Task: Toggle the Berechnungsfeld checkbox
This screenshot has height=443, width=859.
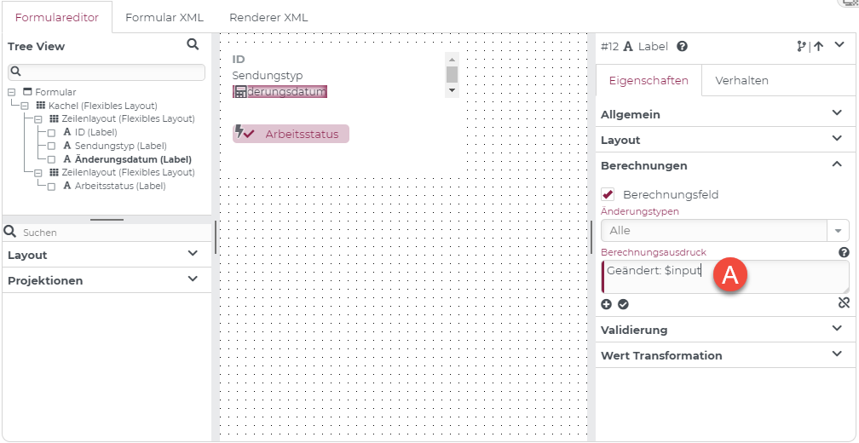Action: tap(608, 194)
